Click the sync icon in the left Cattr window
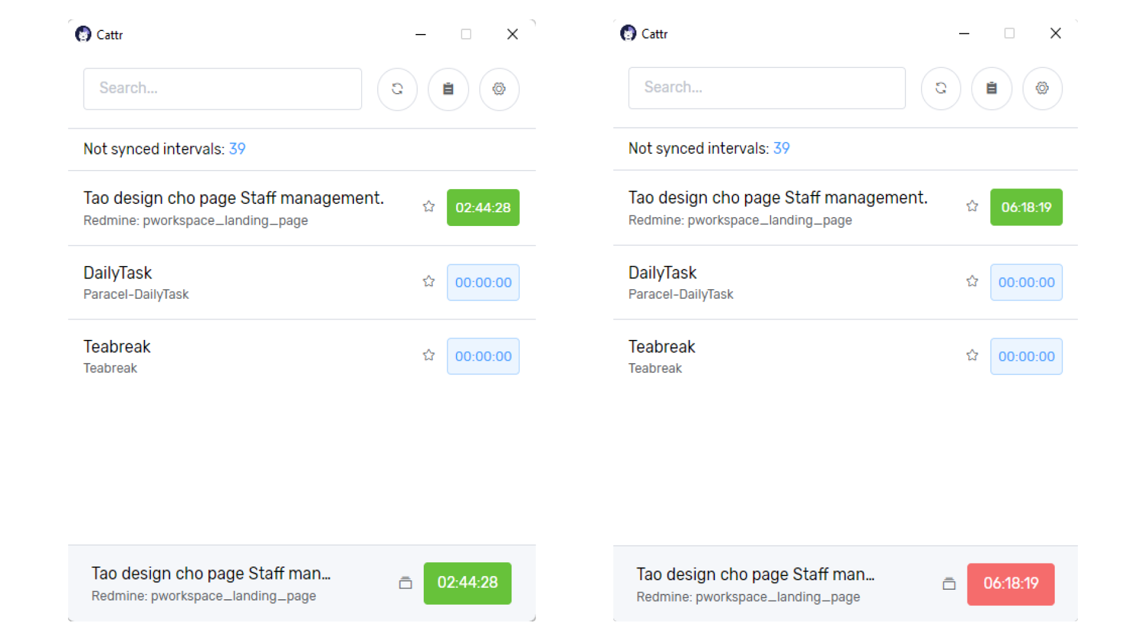The image size is (1146, 644). [x=397, y=89]
